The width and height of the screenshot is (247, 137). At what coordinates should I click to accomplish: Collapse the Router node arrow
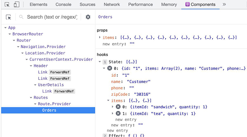pos(14,40)
